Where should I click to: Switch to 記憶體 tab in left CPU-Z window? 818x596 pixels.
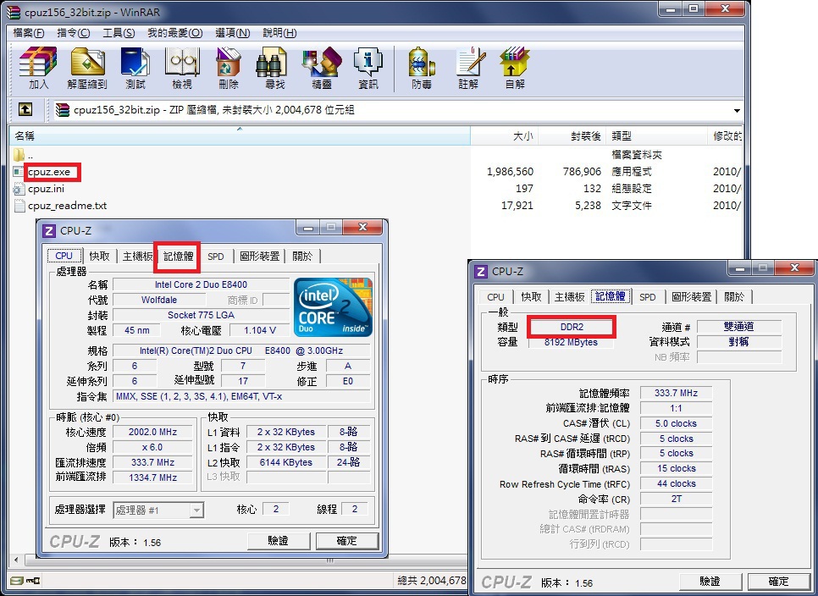pyautogui.click(x=179, y=256)
